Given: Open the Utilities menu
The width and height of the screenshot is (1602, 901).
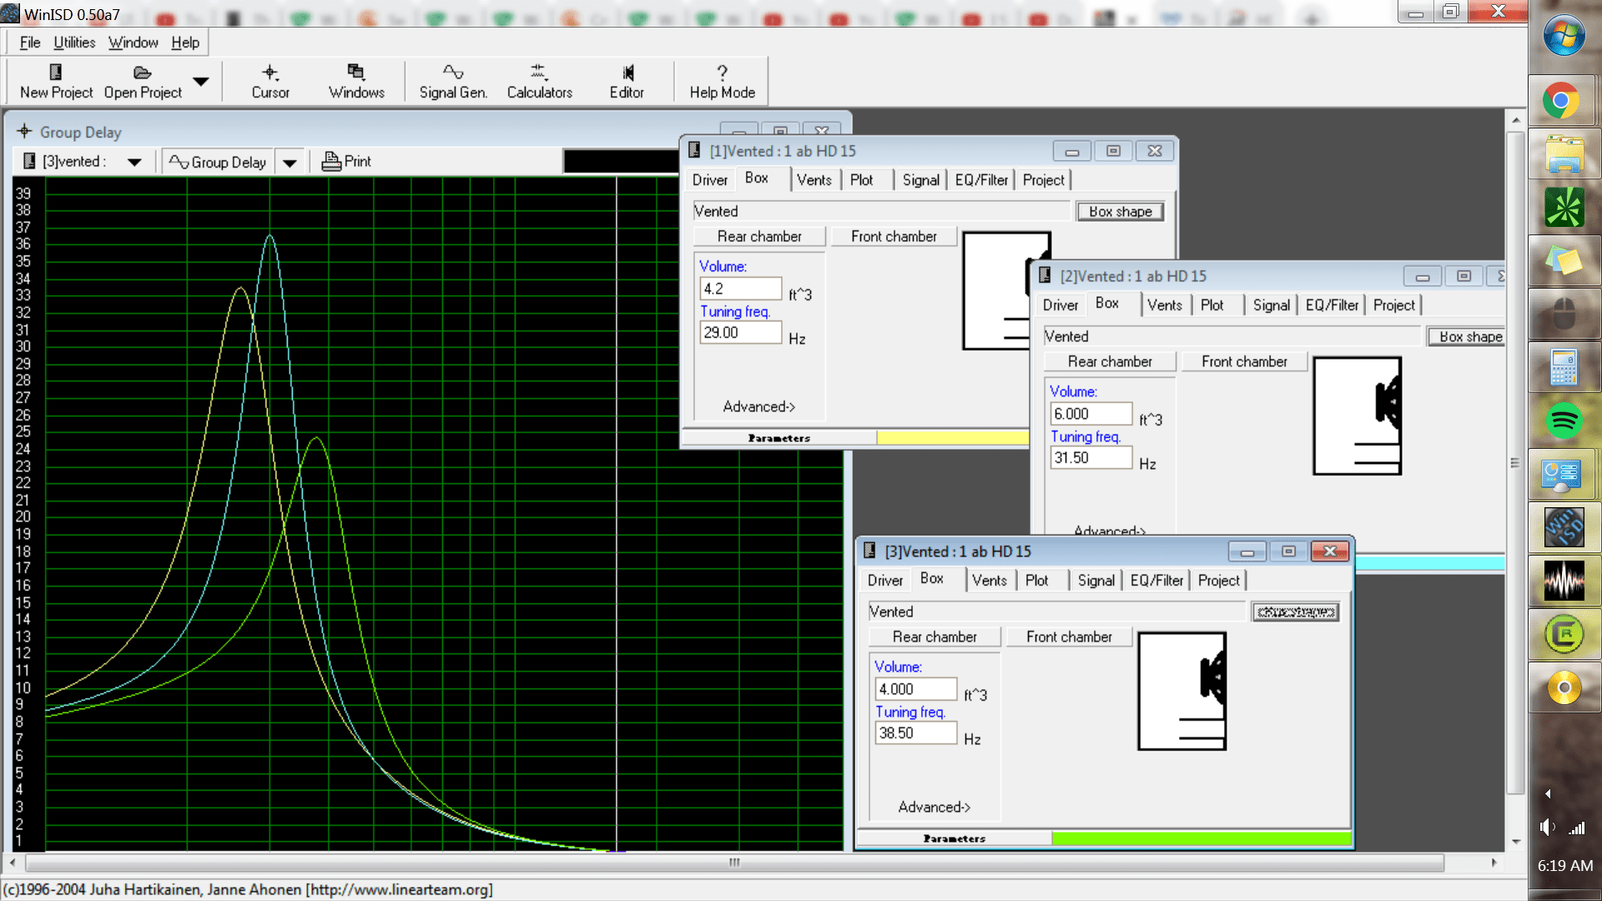Looking at the screenshot, I should 74,43.
